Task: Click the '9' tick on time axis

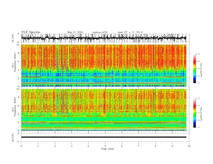Action: [x=172, y=146]
